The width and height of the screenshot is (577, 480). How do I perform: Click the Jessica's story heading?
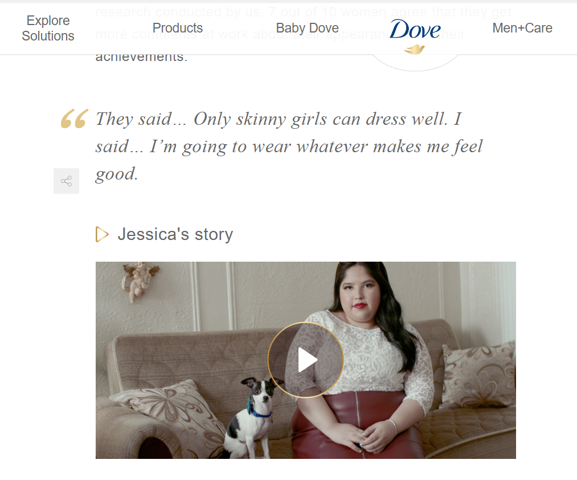pyautogui.click(x=175, y=234)
